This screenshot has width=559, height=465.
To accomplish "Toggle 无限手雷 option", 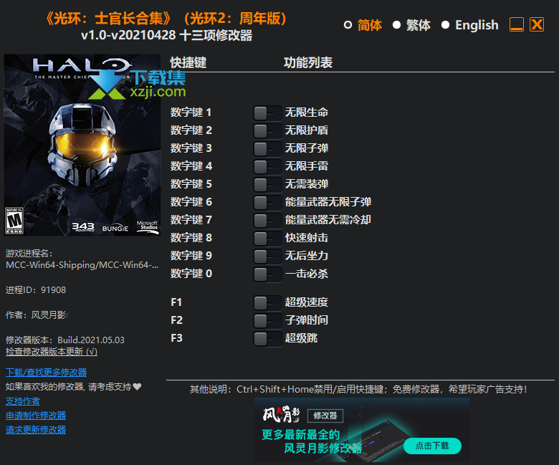I will point(267,167).
